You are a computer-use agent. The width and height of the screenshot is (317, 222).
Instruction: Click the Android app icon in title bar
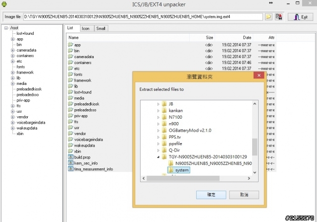[x=4, y=4]
